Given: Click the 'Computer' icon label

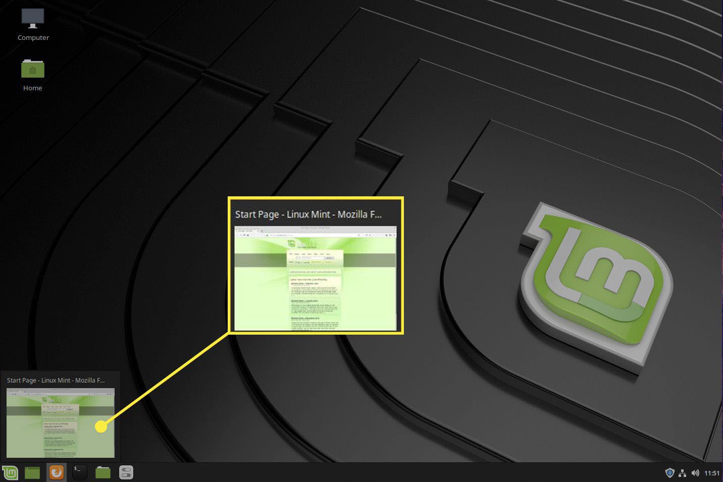Looking at the screenshot, I should [33, 37].
